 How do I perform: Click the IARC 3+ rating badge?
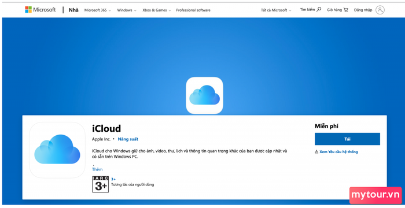[x=101, y=184]
